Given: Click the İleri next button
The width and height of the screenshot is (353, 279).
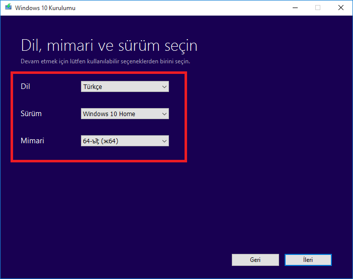Looking at the screenshot, I should click(x=308, y=260).
